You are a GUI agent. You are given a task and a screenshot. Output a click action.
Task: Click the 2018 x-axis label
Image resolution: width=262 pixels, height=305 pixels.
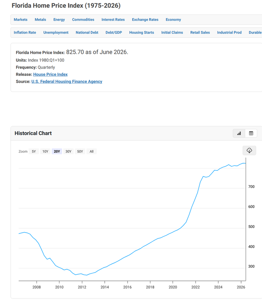click(150, 287)
